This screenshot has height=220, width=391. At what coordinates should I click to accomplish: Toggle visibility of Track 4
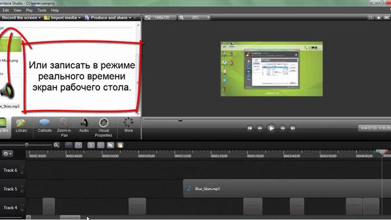[x=22, y=205]
